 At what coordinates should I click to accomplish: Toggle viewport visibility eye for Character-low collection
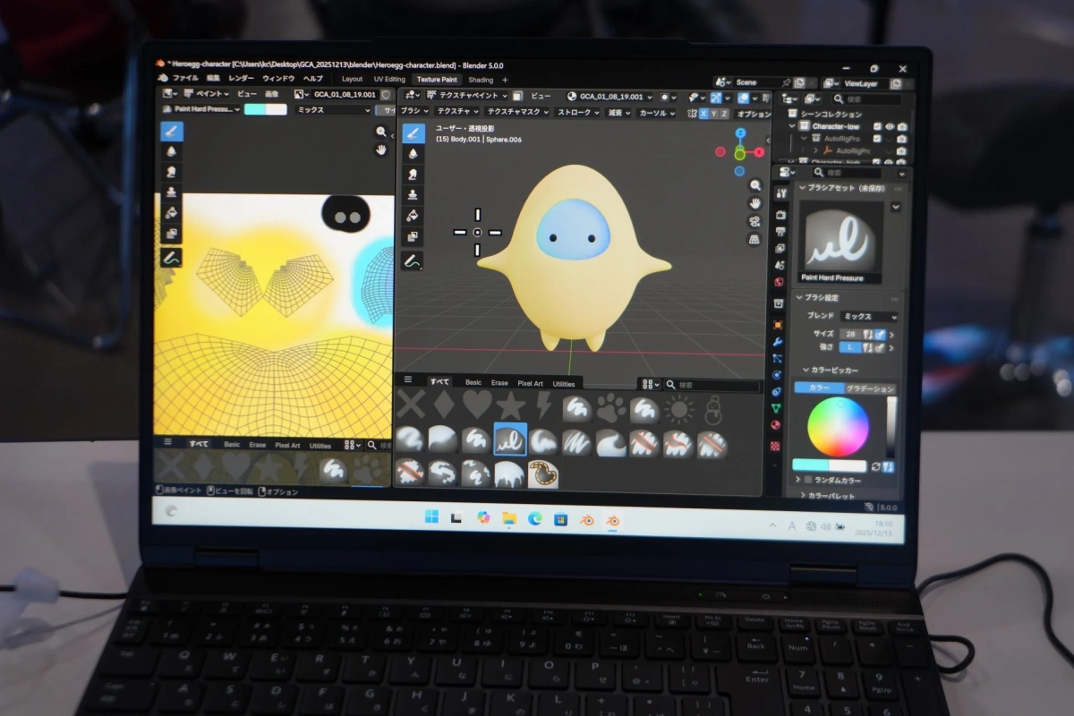point(890,126)
